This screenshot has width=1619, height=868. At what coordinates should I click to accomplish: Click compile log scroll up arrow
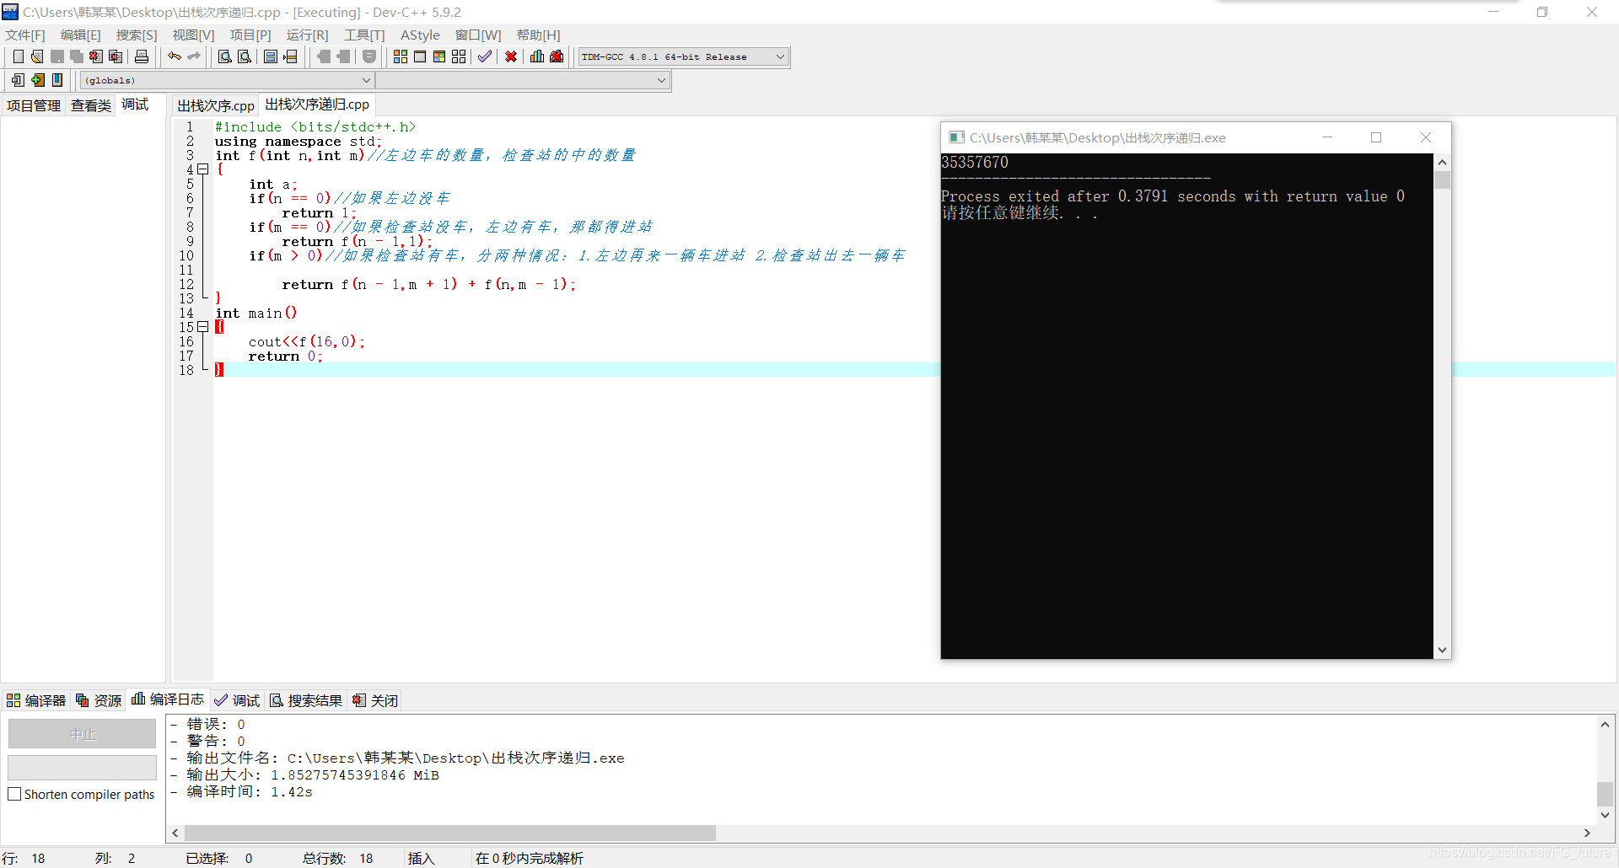1605,724
